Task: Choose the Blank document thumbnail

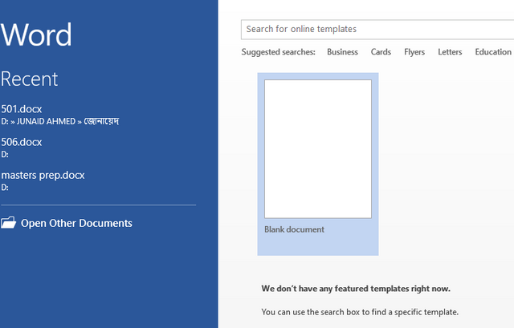Action: tap(318, 149)
